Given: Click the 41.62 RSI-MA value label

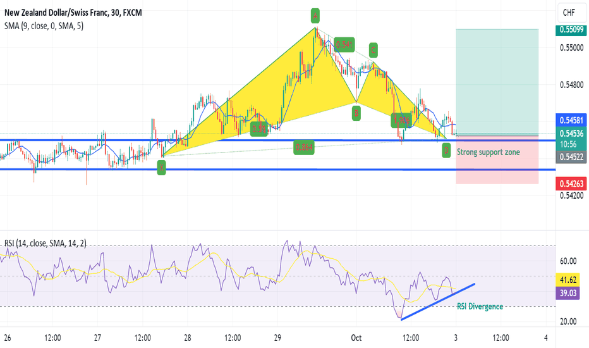Looking at the screenshot, I should tap(568, 280).
